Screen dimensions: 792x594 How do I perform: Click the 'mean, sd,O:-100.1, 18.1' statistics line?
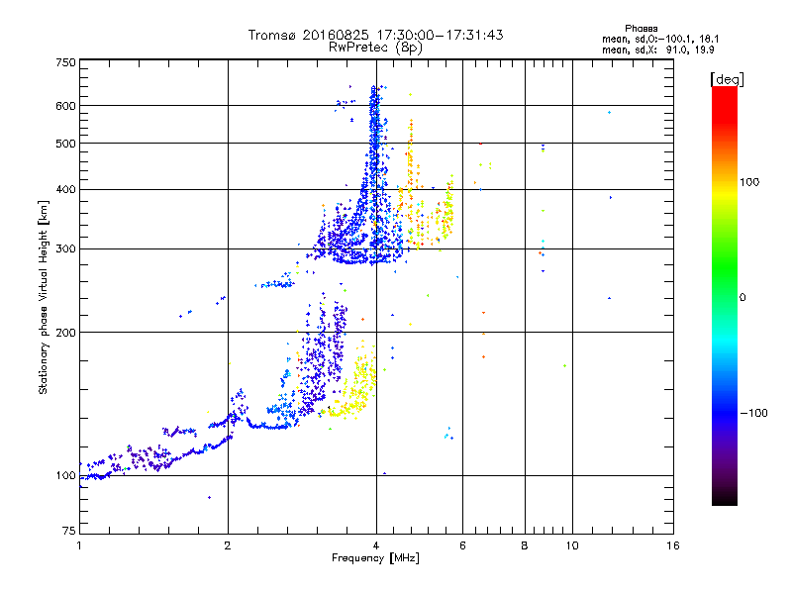point(660,39)
